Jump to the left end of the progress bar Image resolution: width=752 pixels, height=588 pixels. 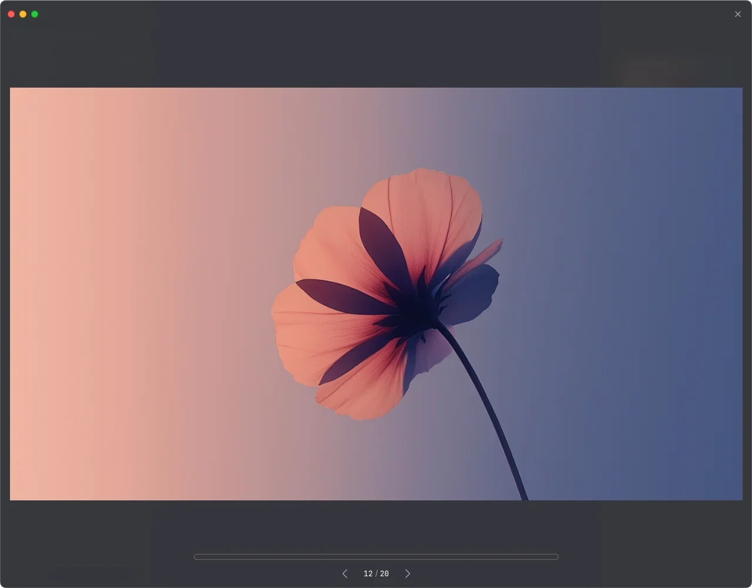(196, 557)
